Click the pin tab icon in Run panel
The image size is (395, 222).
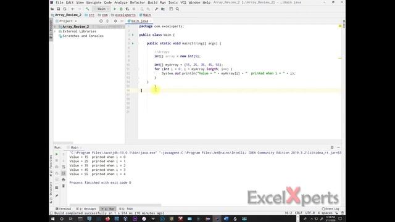57,195
